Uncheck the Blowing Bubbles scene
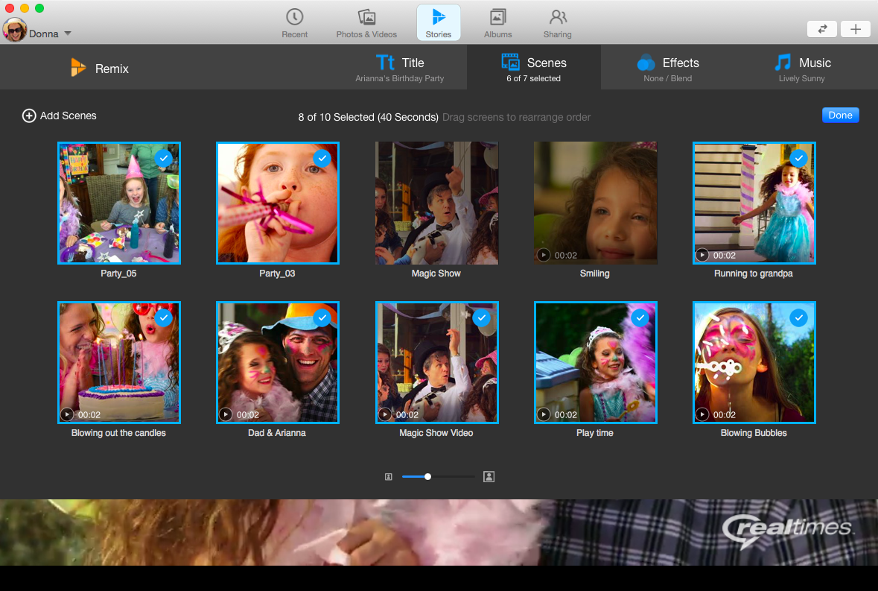Image resolution: width=878 pixels, height=591 pixels. tap(798, 317)
